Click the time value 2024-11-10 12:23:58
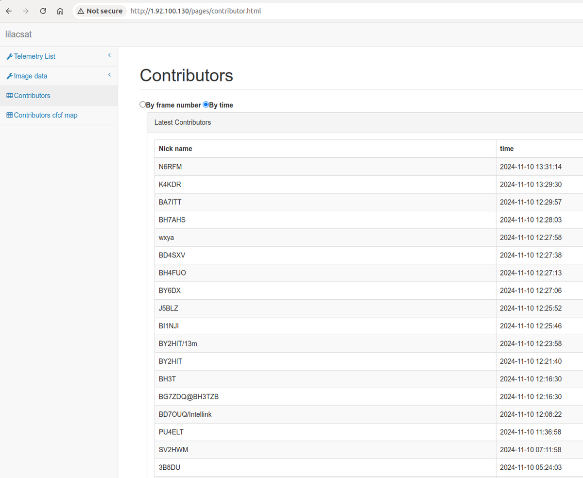This screenshot has height=478, width=583. pos(531,343)
